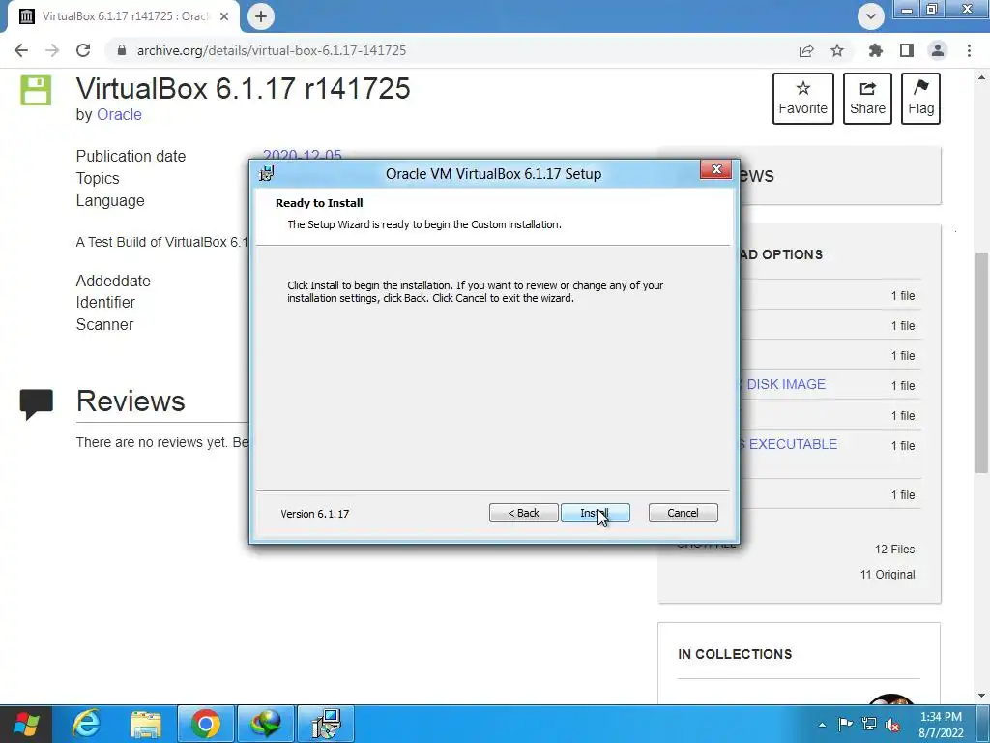Click the network tray icon

tap(869, 725)
